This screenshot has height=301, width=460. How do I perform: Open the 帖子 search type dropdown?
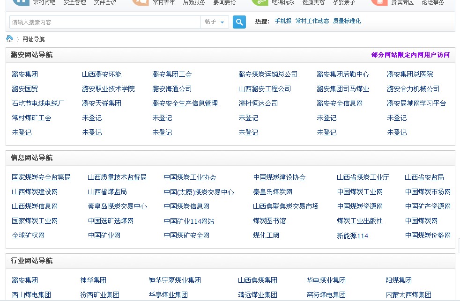215,22
